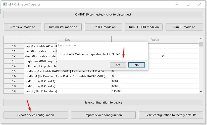
Task: Disconnect from ON101120 device
Action: click(x=103, y=14)
